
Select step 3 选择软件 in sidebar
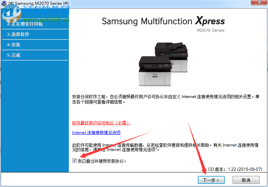(x=35, y=34)
